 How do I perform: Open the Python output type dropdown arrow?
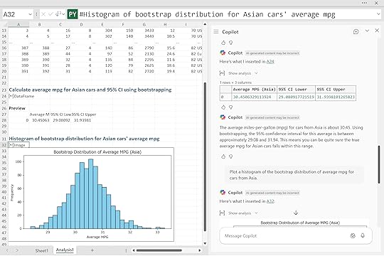[63, 14]
